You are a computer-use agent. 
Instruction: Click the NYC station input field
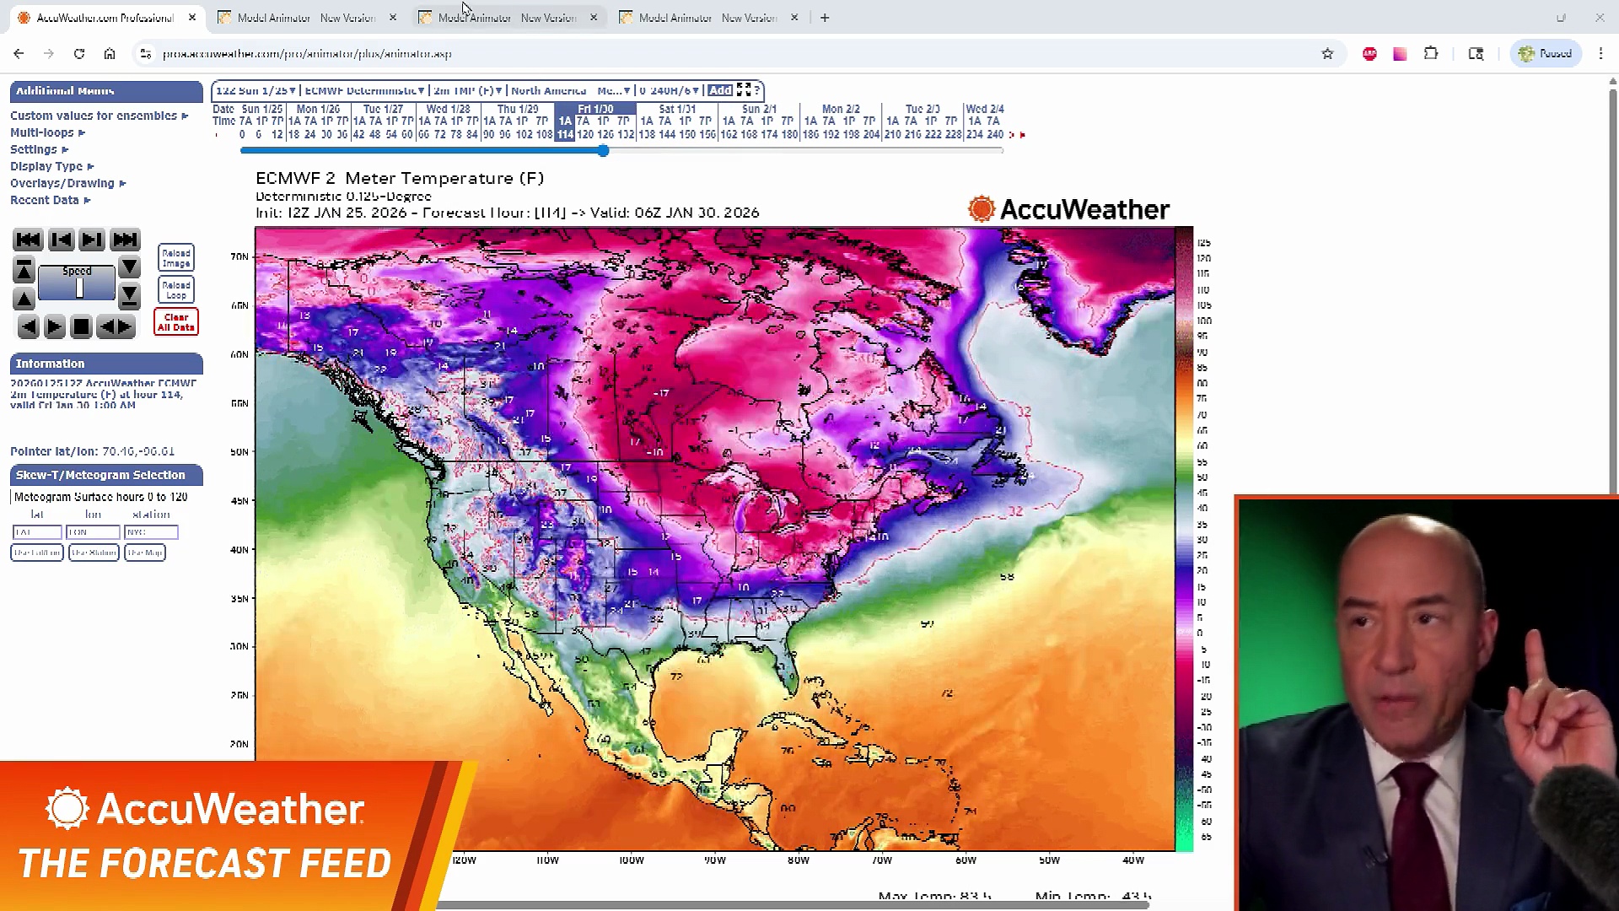(x=151, y=532)
